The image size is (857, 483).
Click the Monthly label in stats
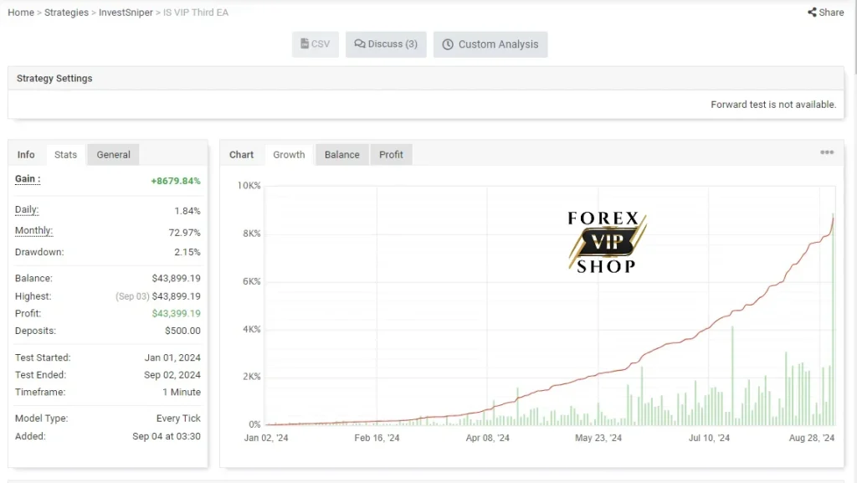(33, 230)
